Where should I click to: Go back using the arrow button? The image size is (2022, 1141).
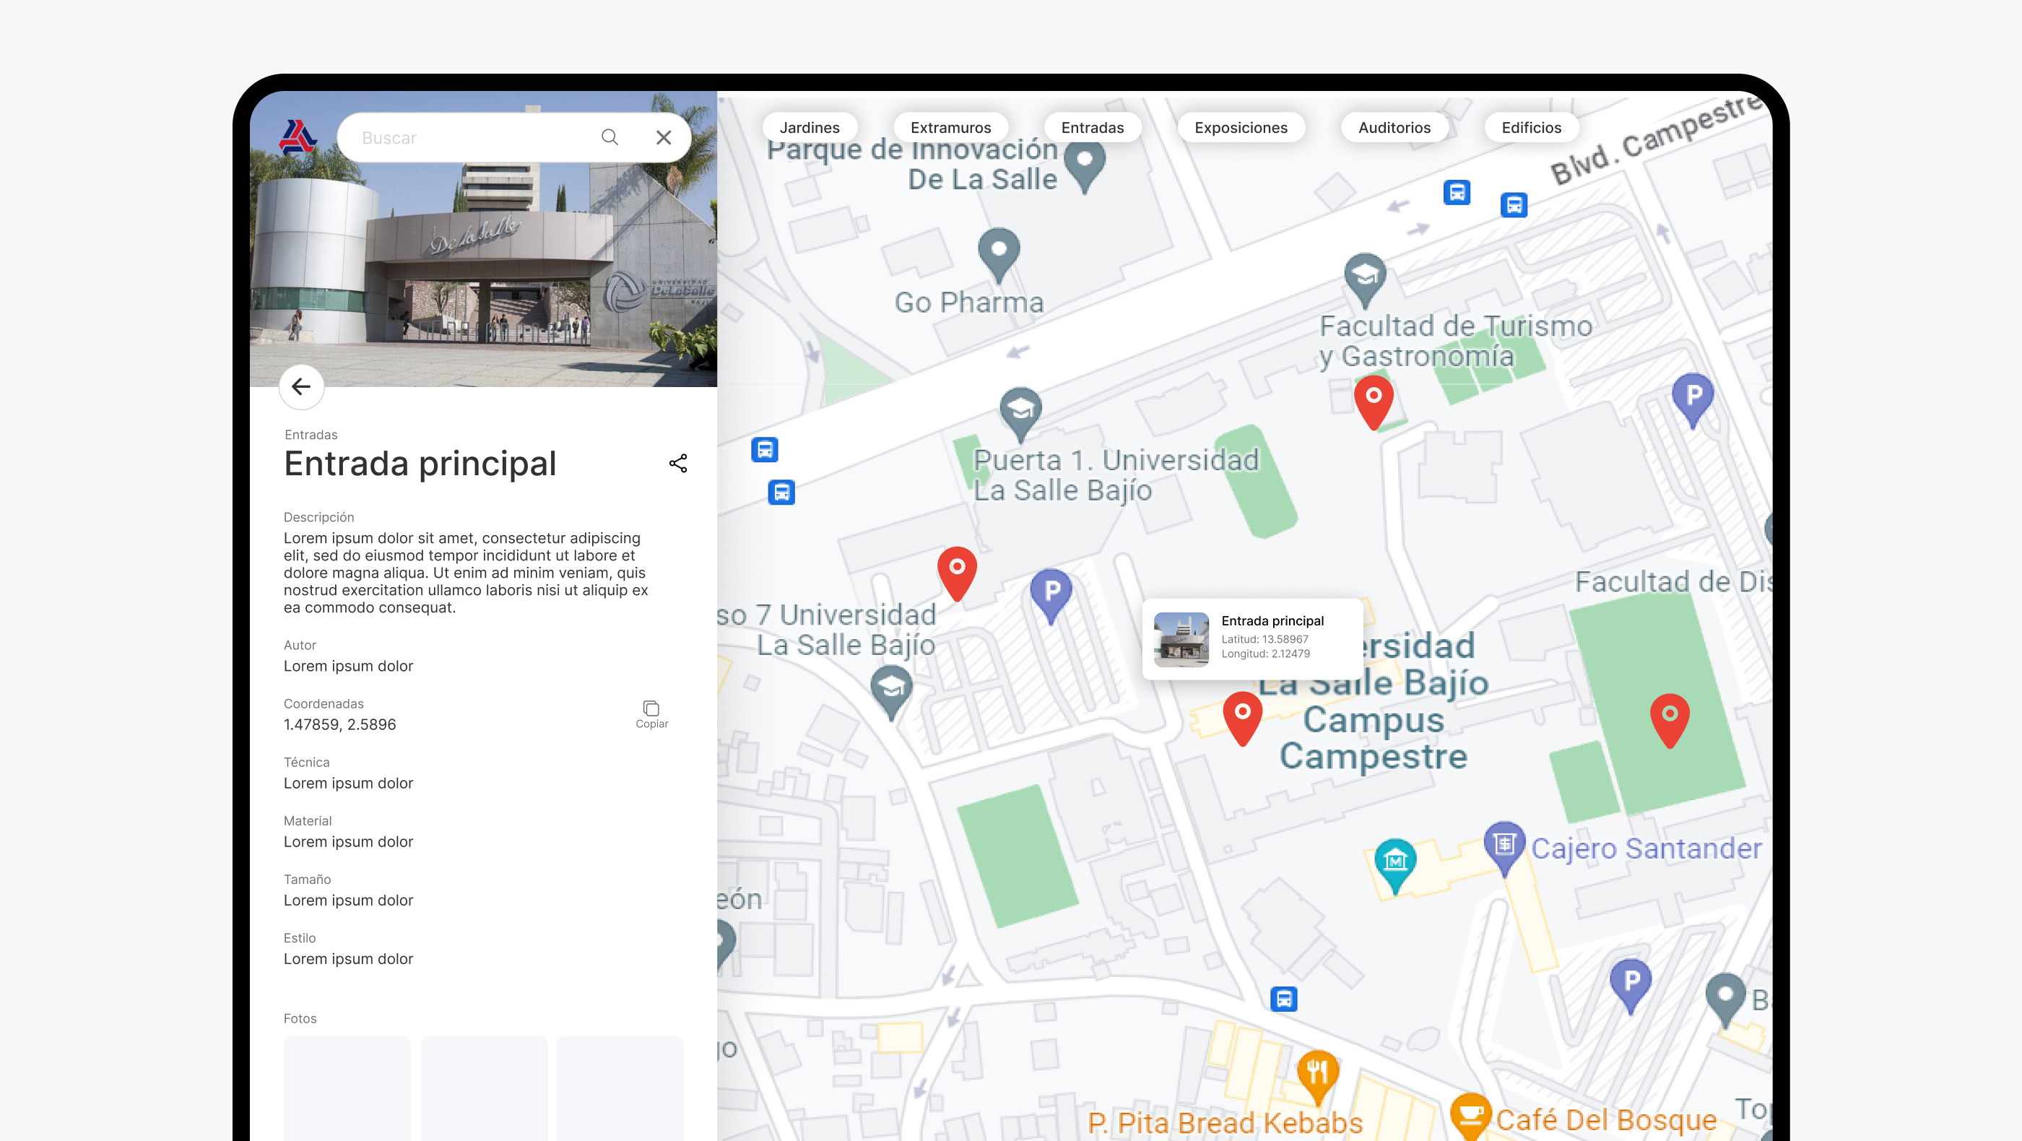(x=301, y=386)
